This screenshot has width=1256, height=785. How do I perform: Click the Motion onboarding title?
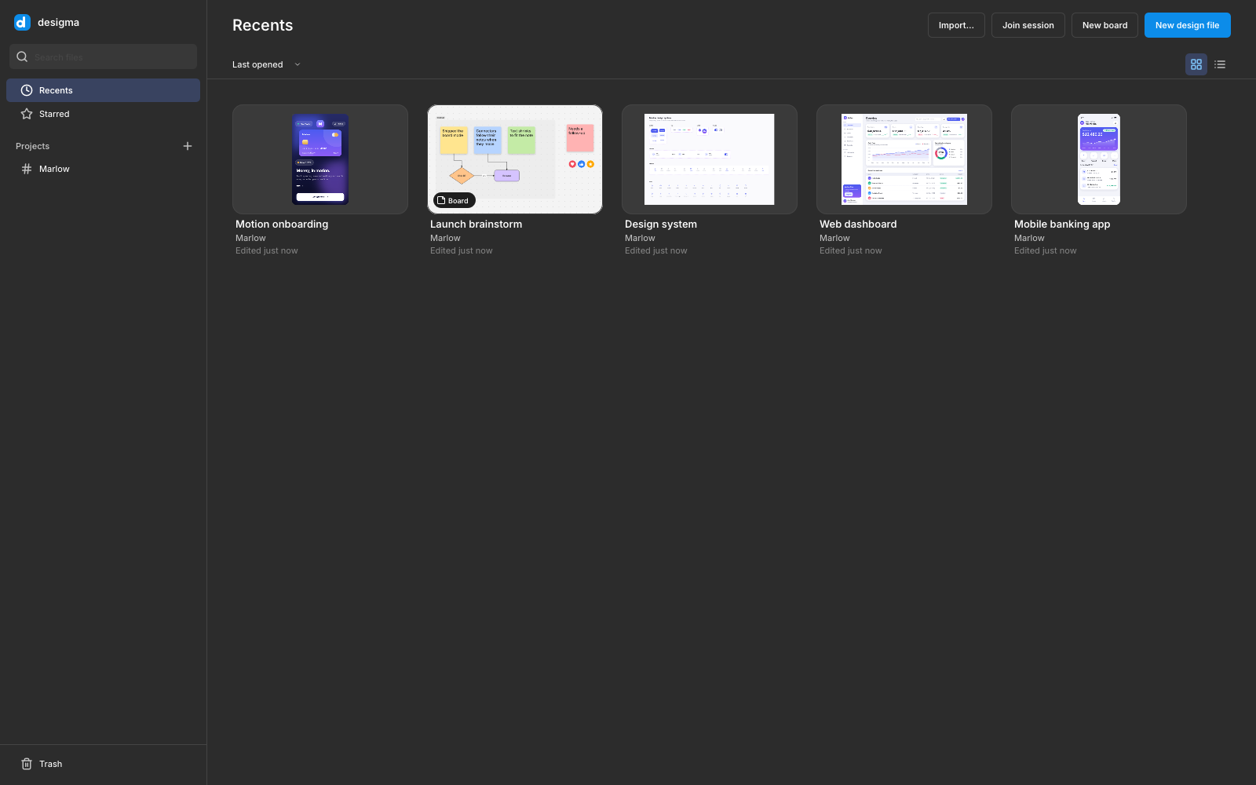pyautogui.click(x=282, y=224)
